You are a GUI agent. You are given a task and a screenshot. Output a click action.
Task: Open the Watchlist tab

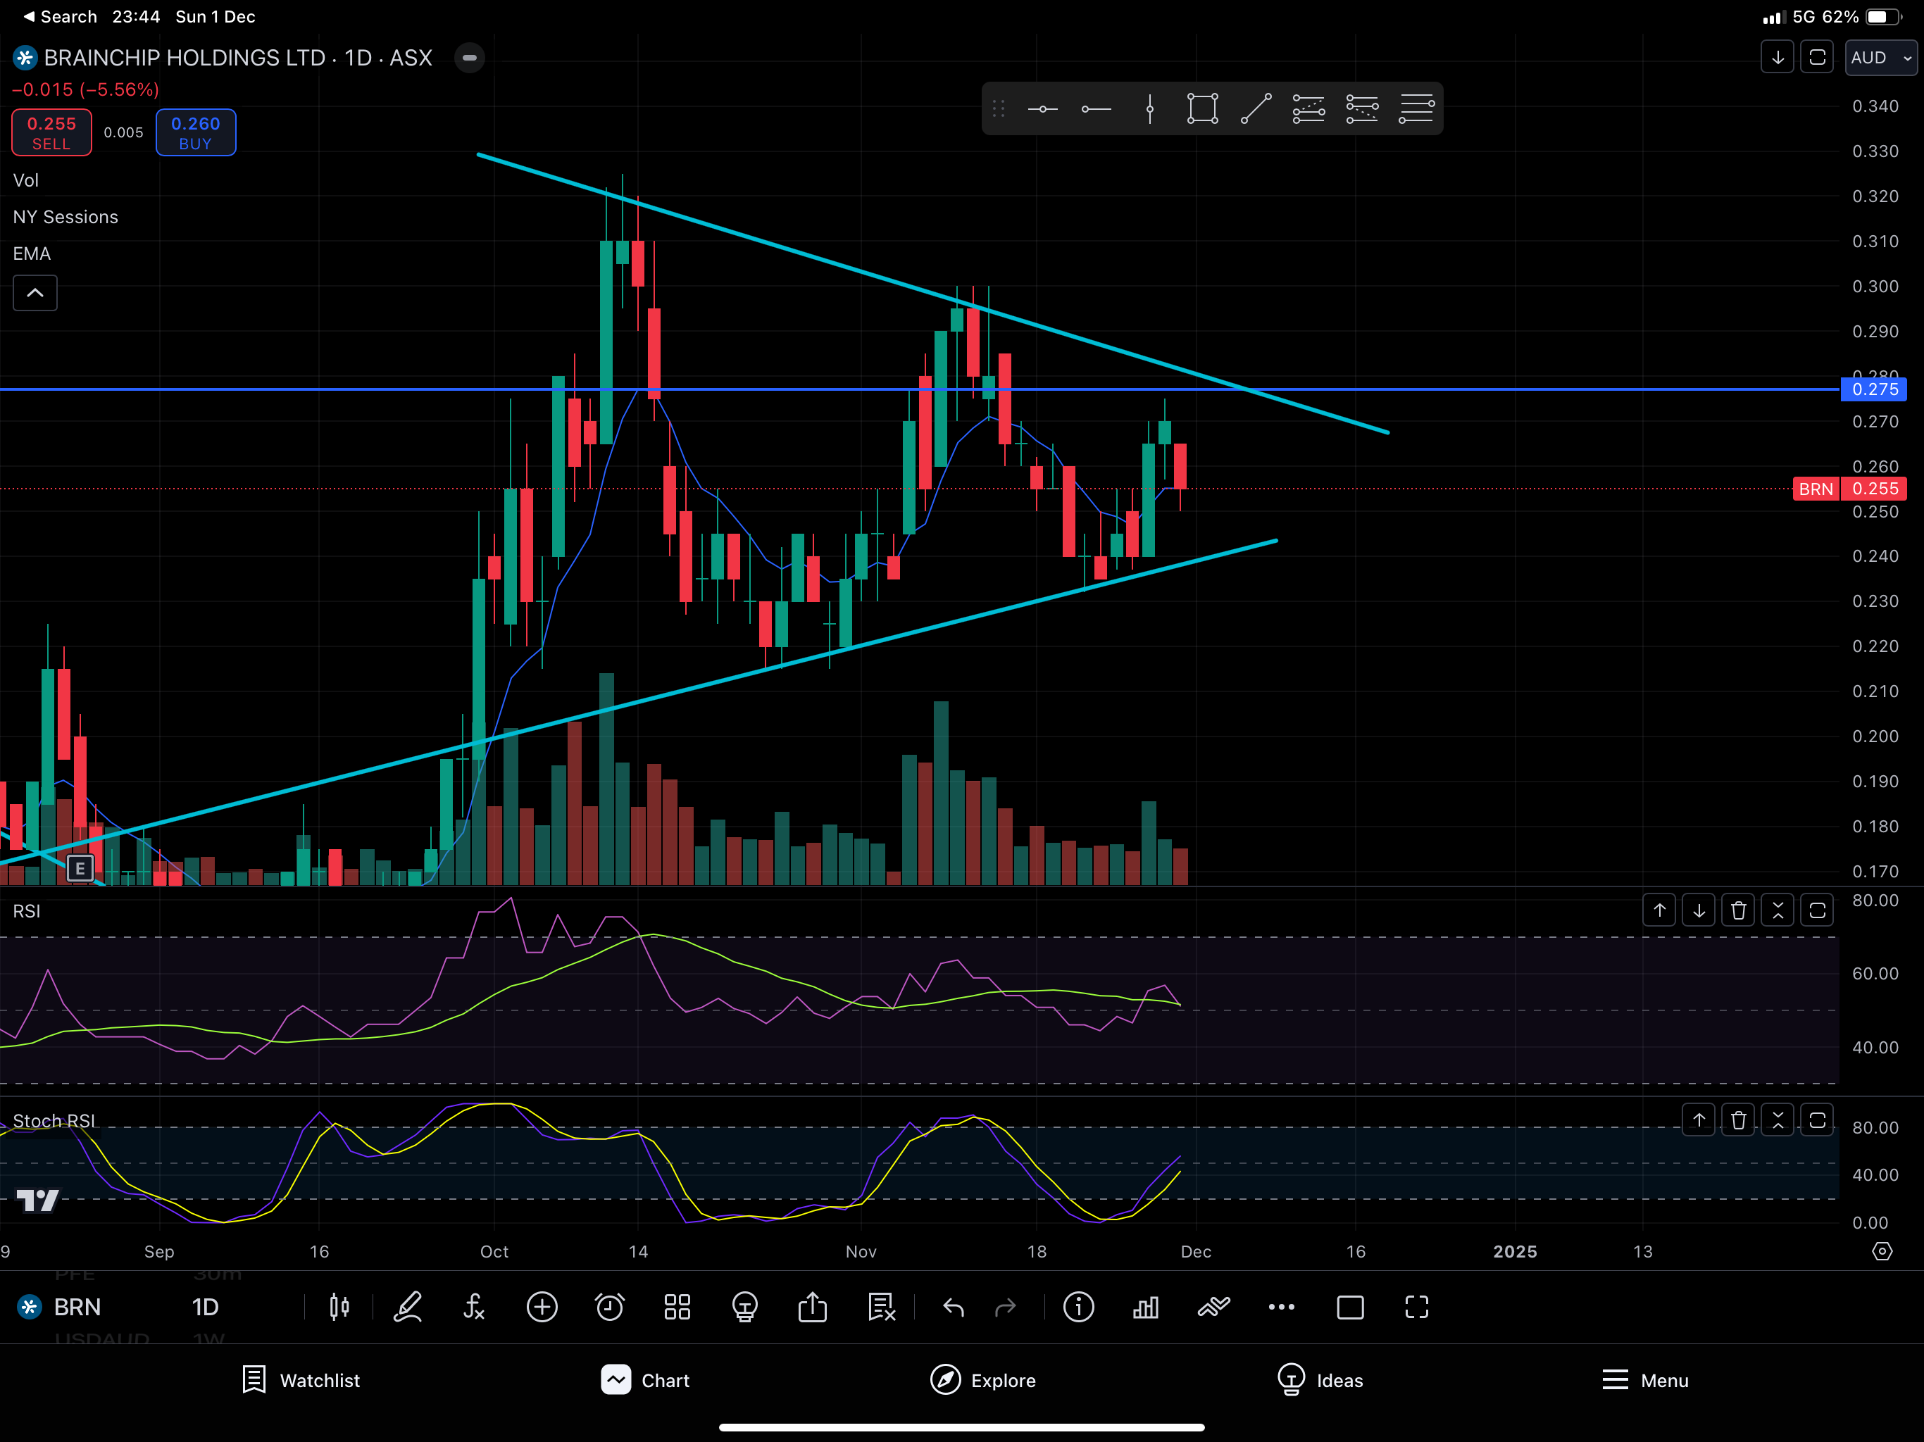point(301,1380)
